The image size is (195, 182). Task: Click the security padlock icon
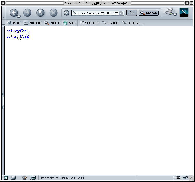tap(185, 178)
